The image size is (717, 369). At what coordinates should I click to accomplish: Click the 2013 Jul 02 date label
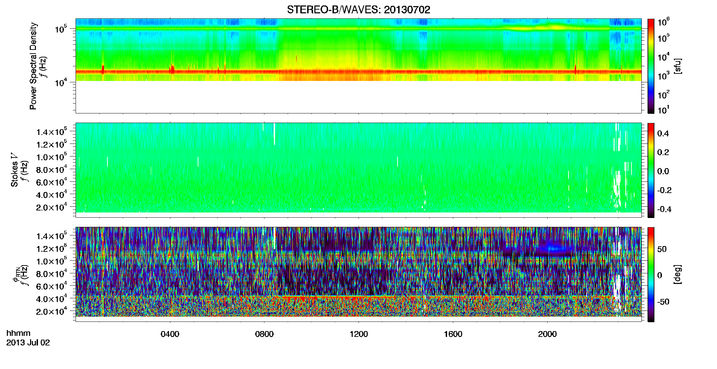(x=28, y=343)
